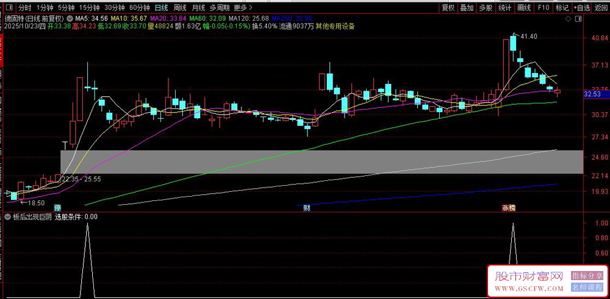
Task: Add the stock via +自选 button
Action: tap(582, 8)
